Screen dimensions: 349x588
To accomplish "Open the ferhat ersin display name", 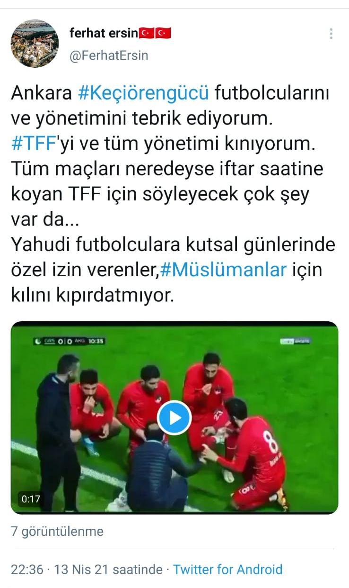I will click(104, 33).
